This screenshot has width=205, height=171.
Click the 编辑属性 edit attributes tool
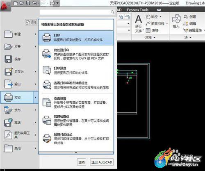193,30
